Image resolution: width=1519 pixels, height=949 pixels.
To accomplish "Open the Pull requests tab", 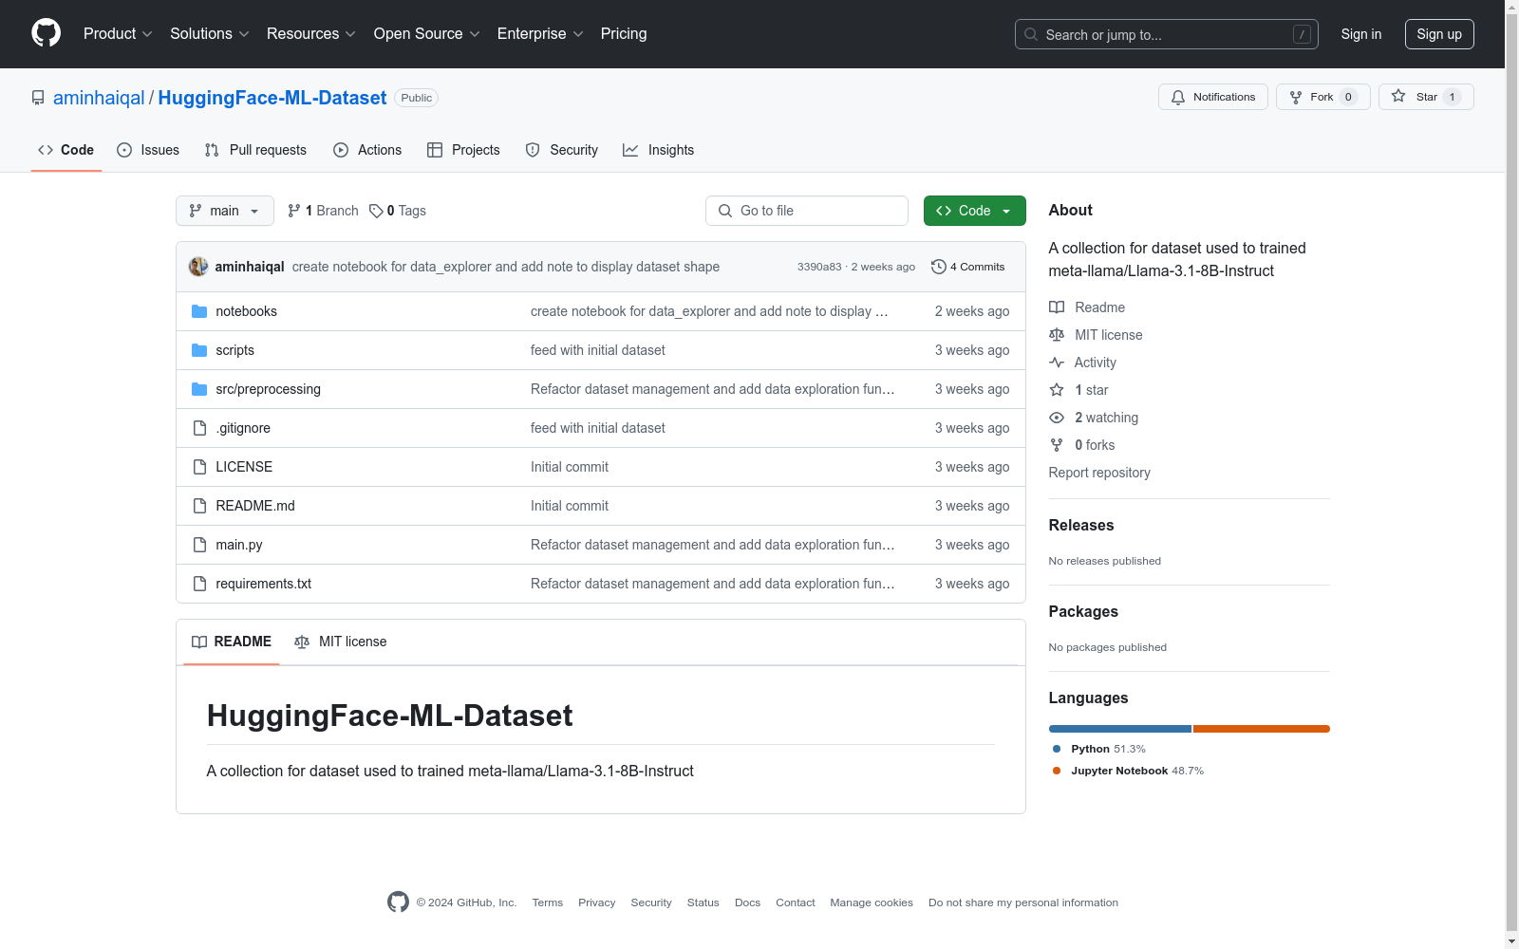I will [255, 150].
